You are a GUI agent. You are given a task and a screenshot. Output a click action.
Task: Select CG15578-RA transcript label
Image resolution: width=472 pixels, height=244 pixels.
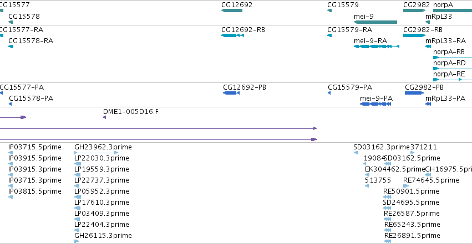click(31, 41)
